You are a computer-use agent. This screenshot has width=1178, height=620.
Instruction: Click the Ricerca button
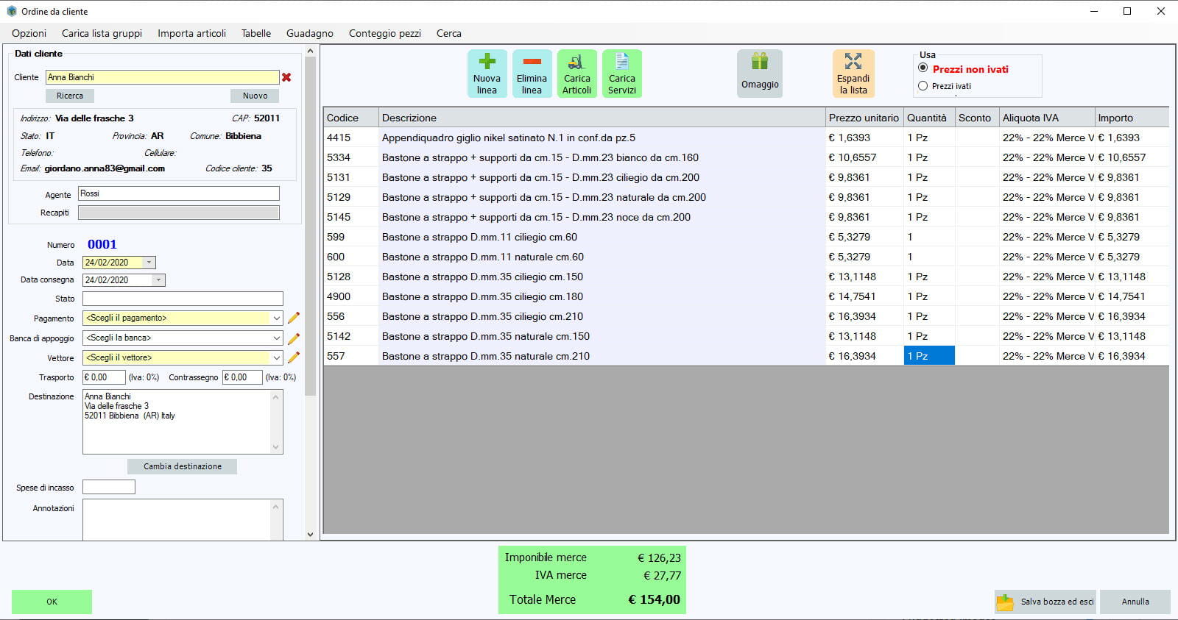[70, 96]
